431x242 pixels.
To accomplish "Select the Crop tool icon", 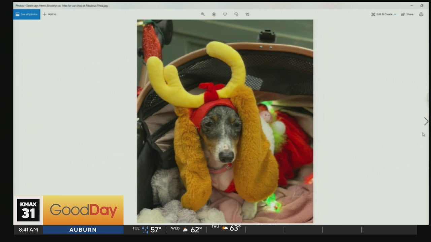I will (247, 14).
